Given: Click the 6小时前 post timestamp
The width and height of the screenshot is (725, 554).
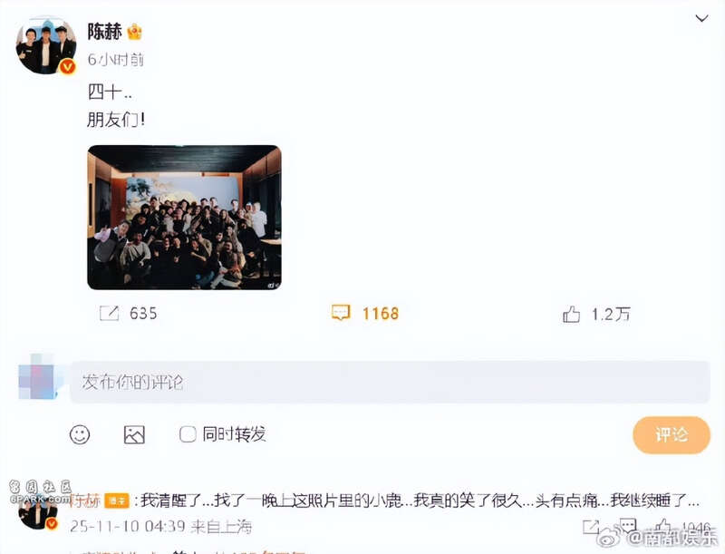Looking at the screenshot, I should [116, 59].
